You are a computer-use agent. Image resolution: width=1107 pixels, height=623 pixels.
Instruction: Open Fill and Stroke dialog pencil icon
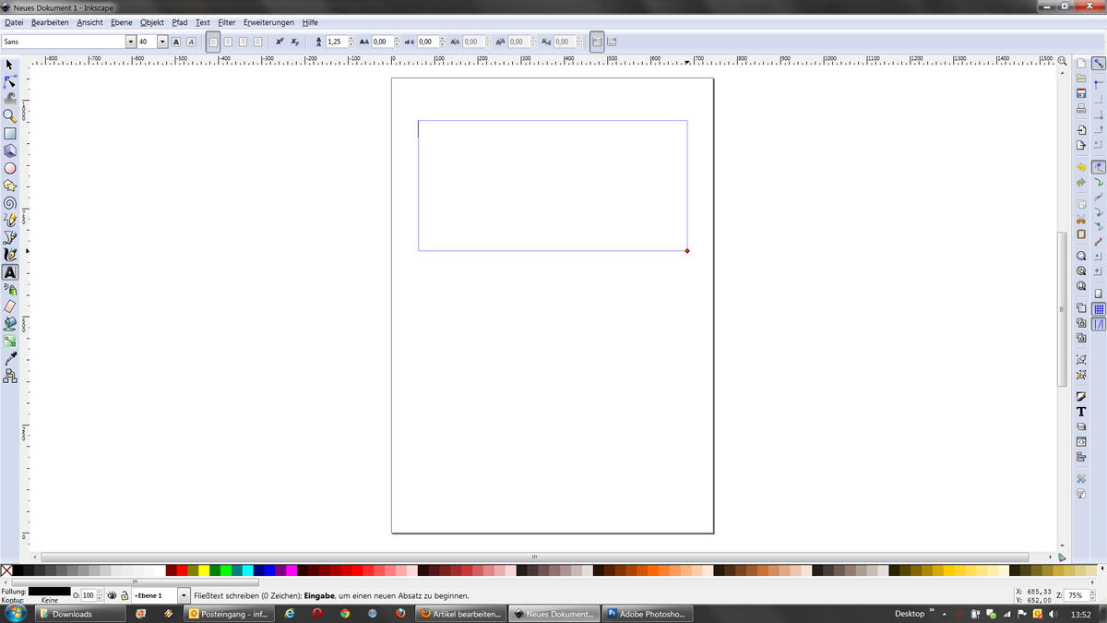tap(1081, 397)
